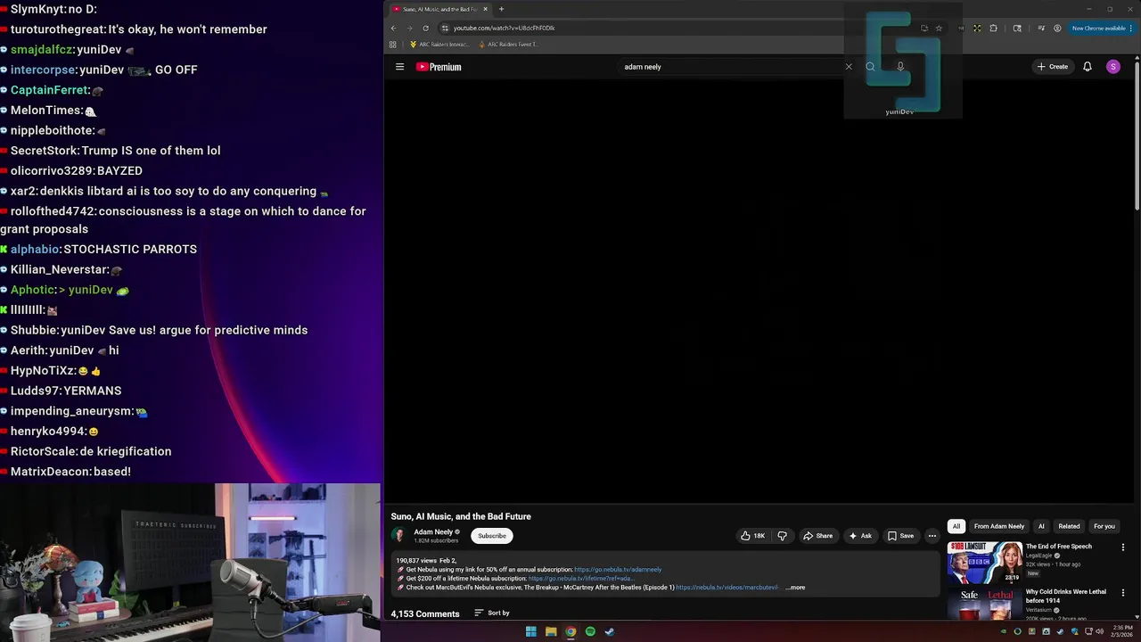Open File Explorer from the taskbar
This screenshot has width=1141, height=642.
point(551,631)
